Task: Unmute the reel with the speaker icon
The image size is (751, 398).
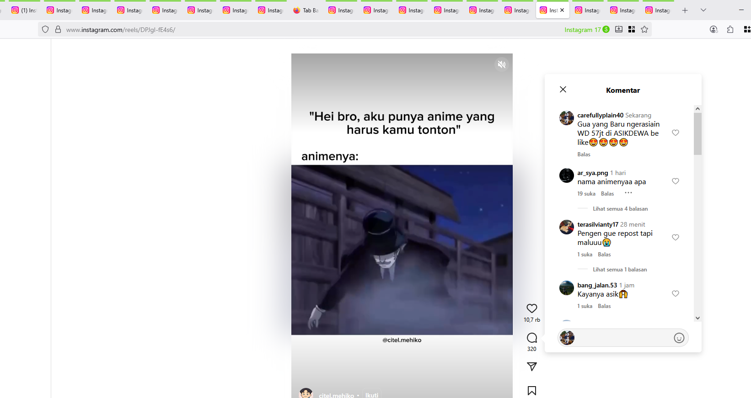Action: tap(502, 64)
